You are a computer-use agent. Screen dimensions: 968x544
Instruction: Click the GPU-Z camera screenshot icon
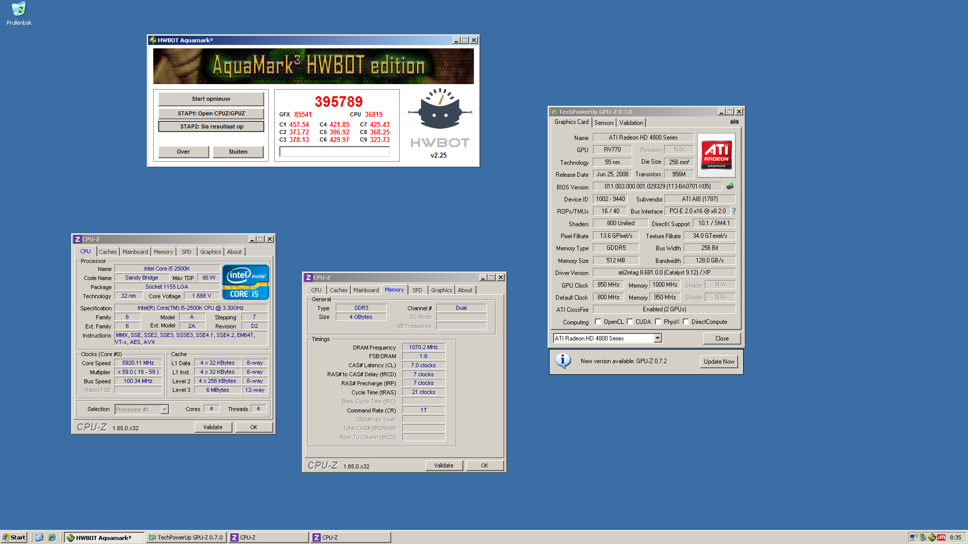[x=735, y=122]
